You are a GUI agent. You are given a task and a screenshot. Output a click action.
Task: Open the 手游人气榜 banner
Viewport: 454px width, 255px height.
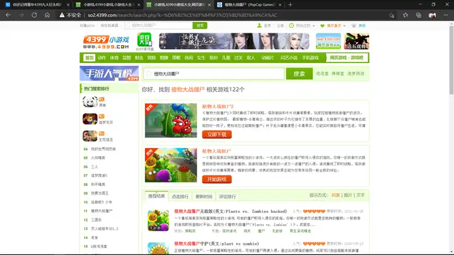(x=109, y=74)
